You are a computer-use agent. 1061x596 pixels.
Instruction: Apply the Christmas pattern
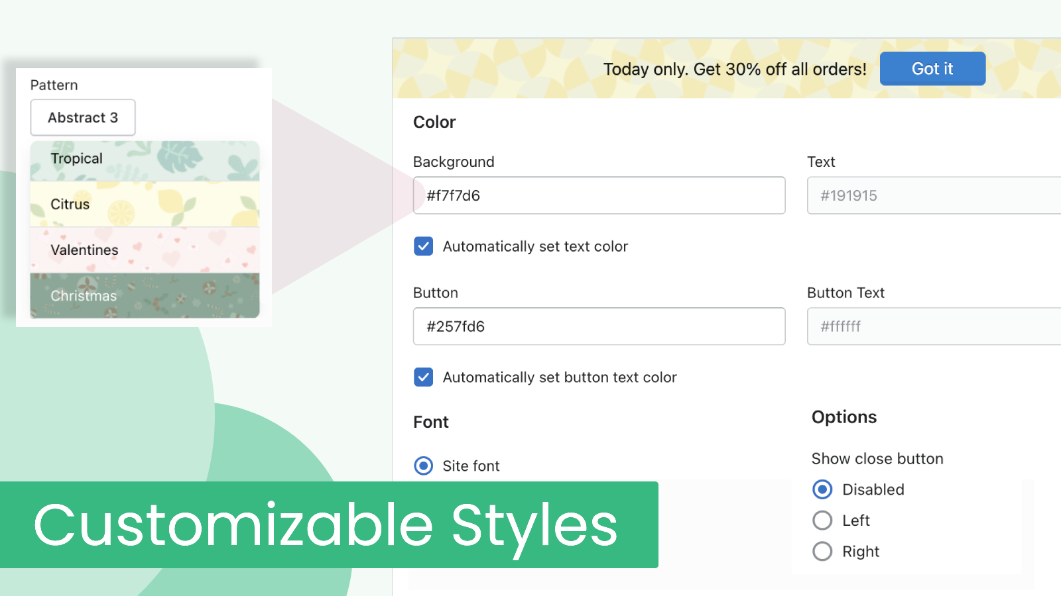point(145,295)
